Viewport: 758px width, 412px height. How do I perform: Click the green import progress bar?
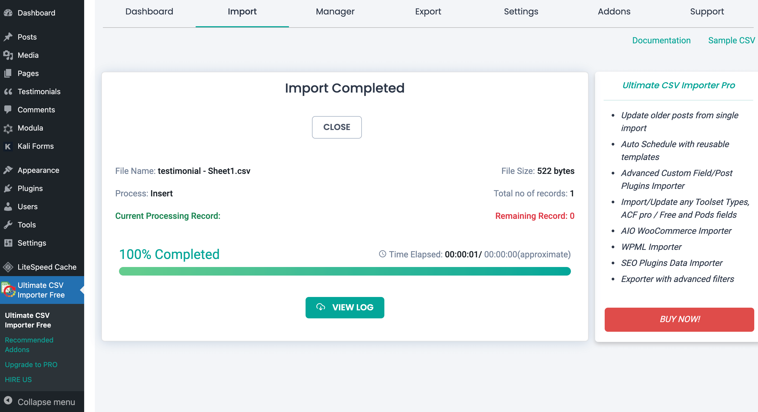click(345, 271)
